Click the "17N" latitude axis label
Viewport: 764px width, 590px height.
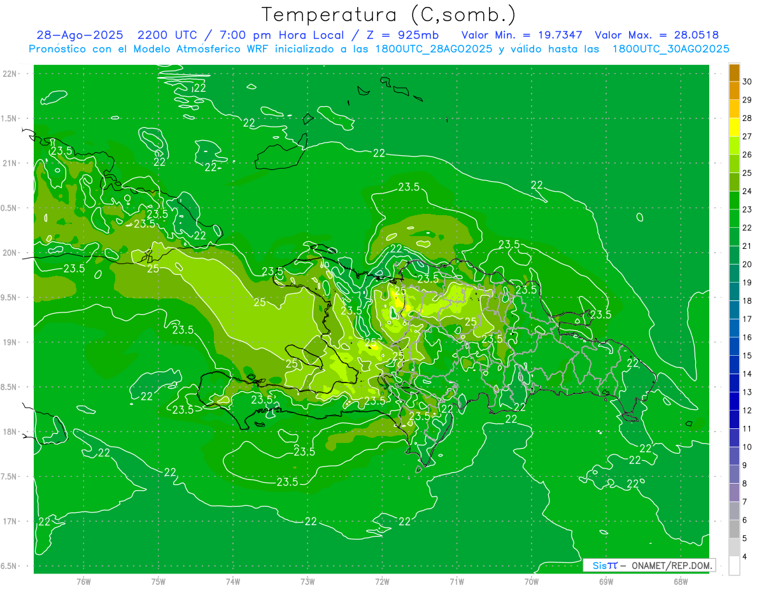(x=10, y=521)
